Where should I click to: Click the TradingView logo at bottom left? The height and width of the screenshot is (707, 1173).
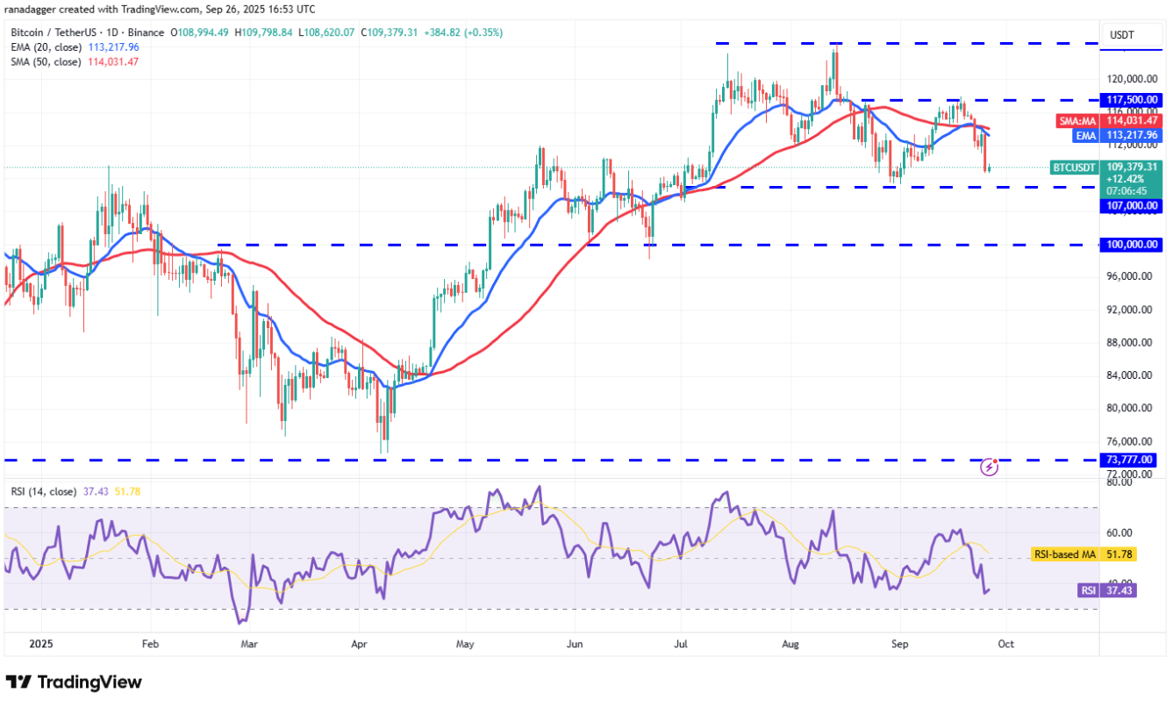click(x=74, y=682)
